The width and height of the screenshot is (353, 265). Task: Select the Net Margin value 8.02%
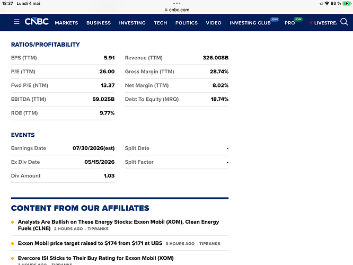coord(220,85)
